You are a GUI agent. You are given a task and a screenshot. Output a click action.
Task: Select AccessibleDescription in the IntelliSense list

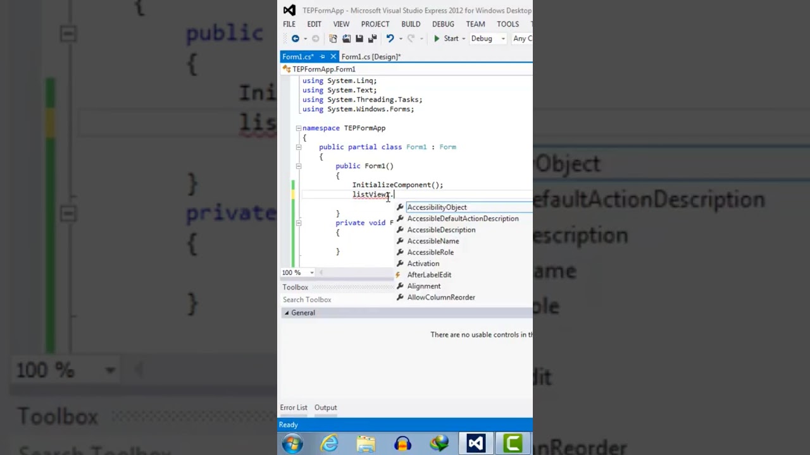click(441, 230)
